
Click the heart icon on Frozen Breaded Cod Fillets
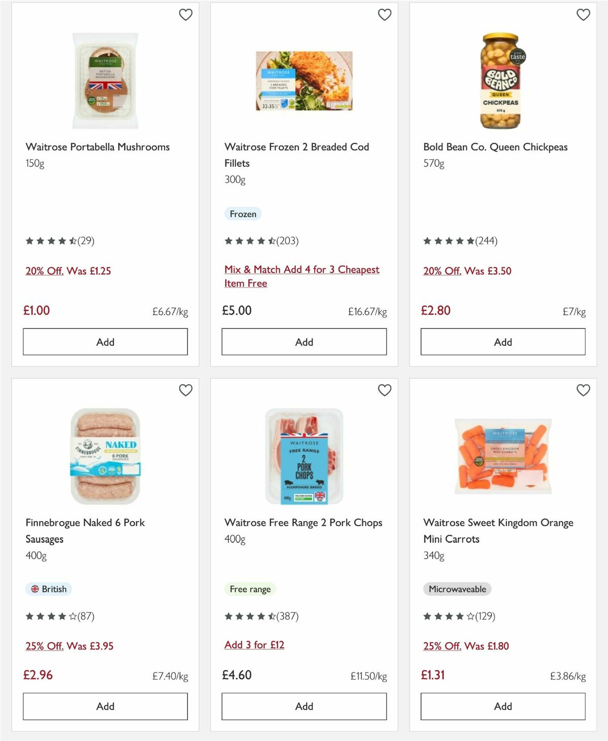(x=385, y=15)
